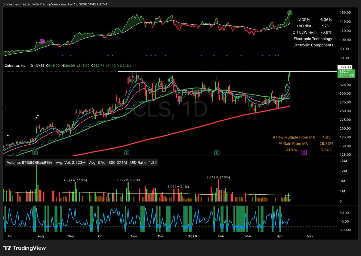Click the Nov label on time axis
The width and height of the screenshot is (361, 256).
134,236
